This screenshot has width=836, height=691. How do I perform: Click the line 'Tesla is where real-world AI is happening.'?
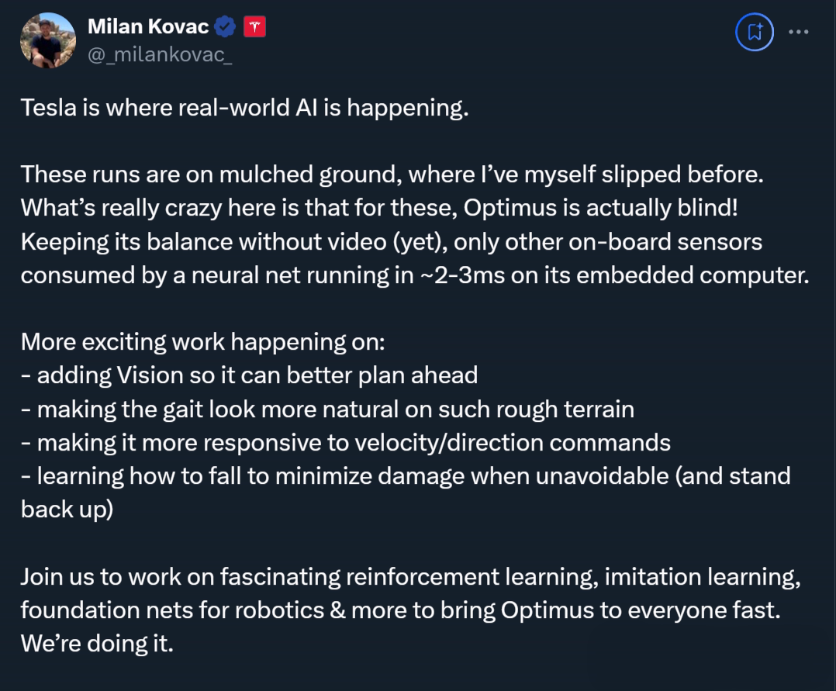245,107
